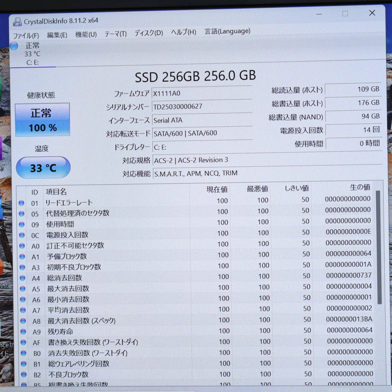392x392 pixels.
Task: Click status dot for ID A1 予備ブロック数
Action: (x=22, y=257)
